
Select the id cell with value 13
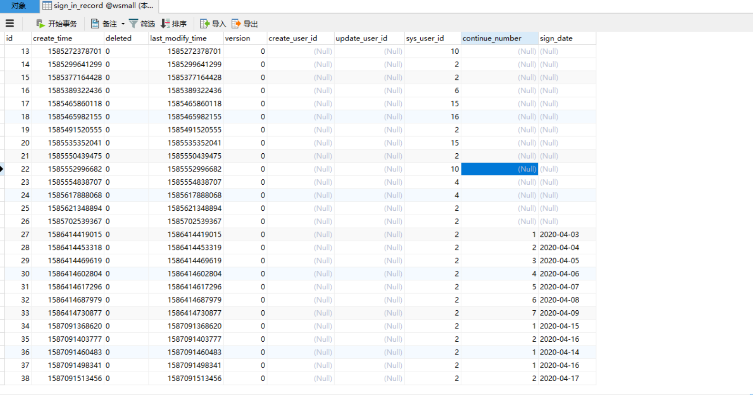[x=18, y=51]
